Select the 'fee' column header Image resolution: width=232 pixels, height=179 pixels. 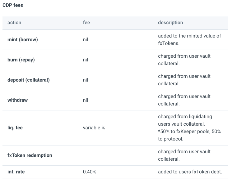[86, 23]
